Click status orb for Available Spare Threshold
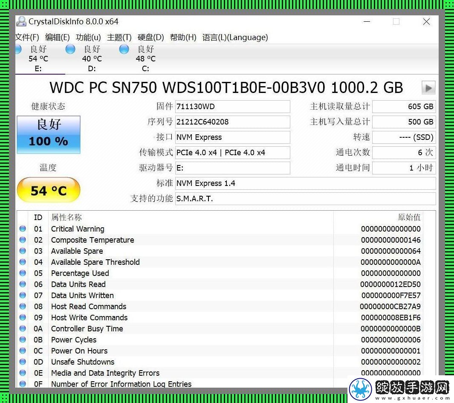The height and width of the screenshot is (403, 454). pos(23,261)
